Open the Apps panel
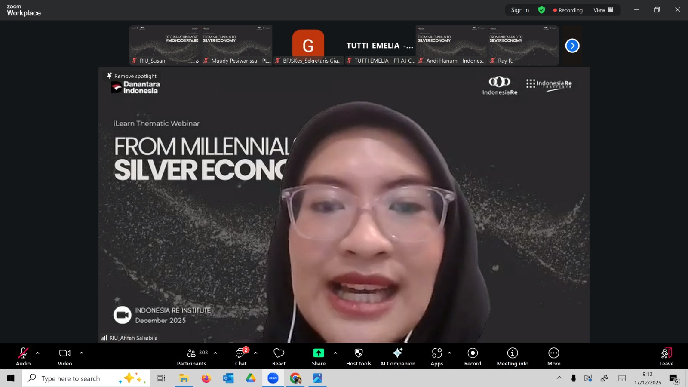Image resolution: width=688 pixels, height=387 pixels. (x=436, y=357)
